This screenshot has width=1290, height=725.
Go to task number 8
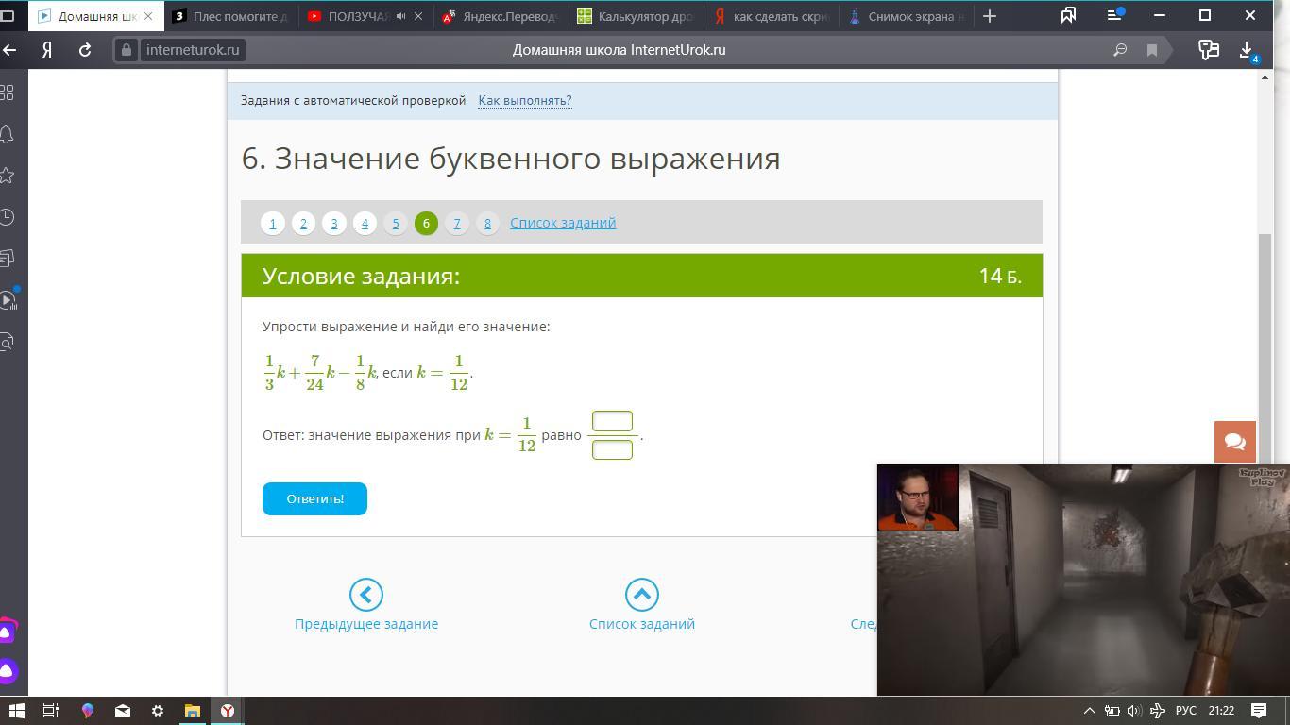click(487, 223)
